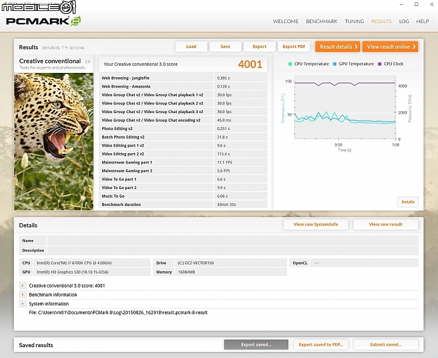Select Photo Editing v2 row
The image size is (438, 358).
pos(183,128)
